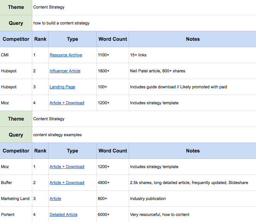Open Article + Download link in Buffer row

(x=67, y=183)
